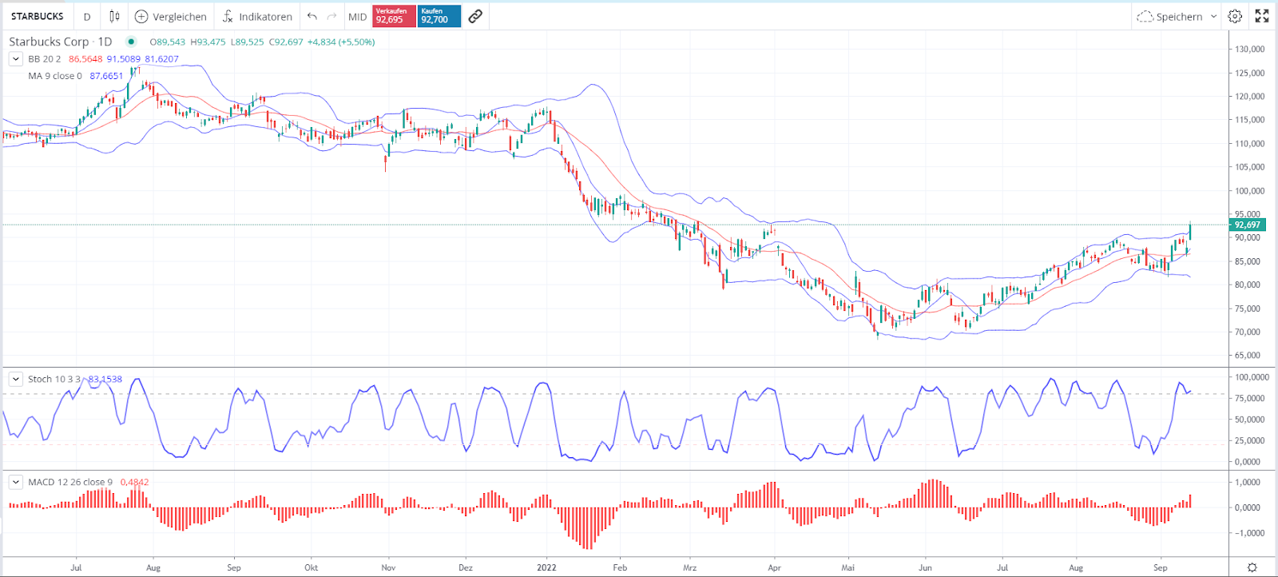The width and height of the screenshot is (1278, 577).
Task: Redo the chart action
Action: pyautogui.click(x=331, y=16)
